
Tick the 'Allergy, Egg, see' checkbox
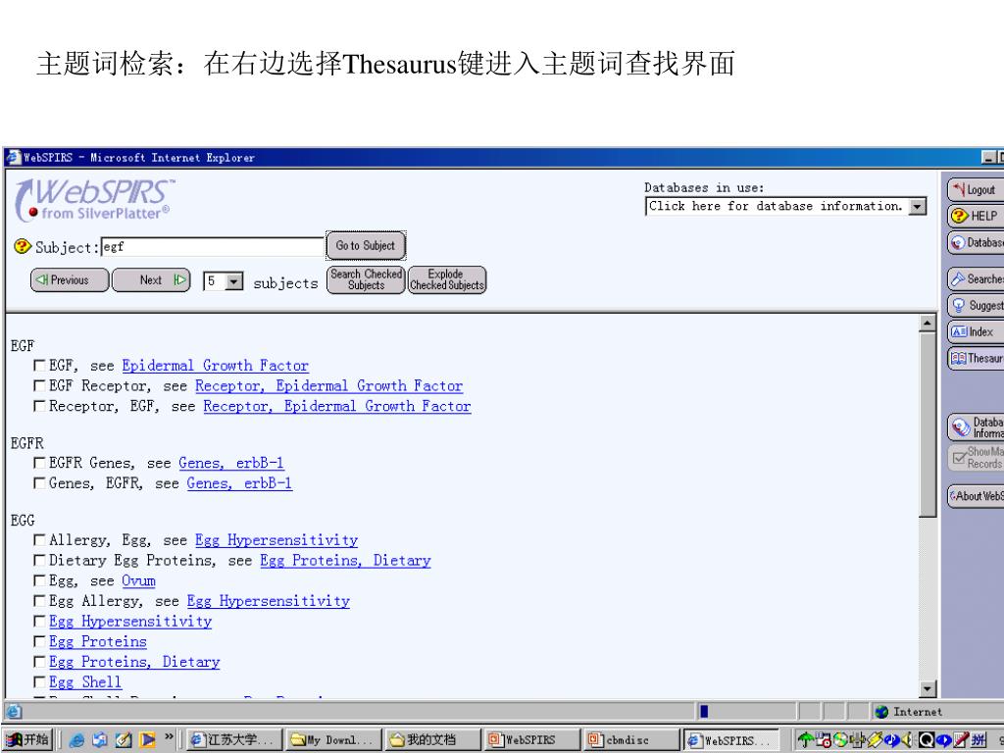[x=39, y=540]
